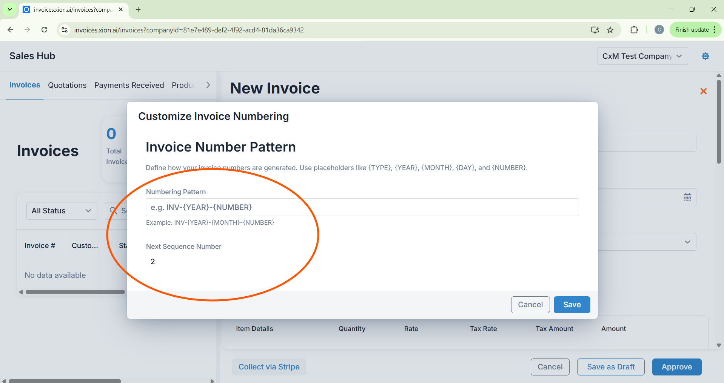This screenshot has width=724, height=383.
Task: Click the invoice table horizontal scrollbar
Action: (75, 292)
